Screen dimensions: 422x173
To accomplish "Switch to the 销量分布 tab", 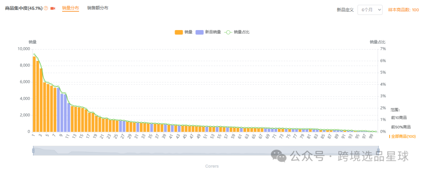I will [x=70, y=8].
